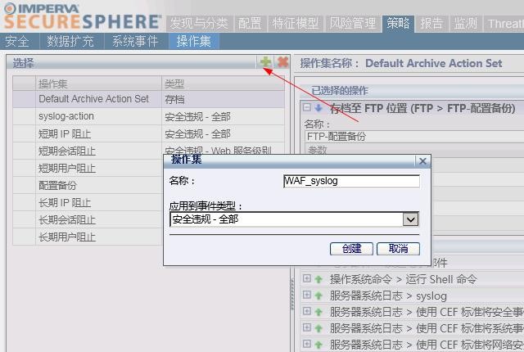Open the 配置 main tab
Image resolution: width=524 pixels, height=352 pixels.
pos(250,24)
